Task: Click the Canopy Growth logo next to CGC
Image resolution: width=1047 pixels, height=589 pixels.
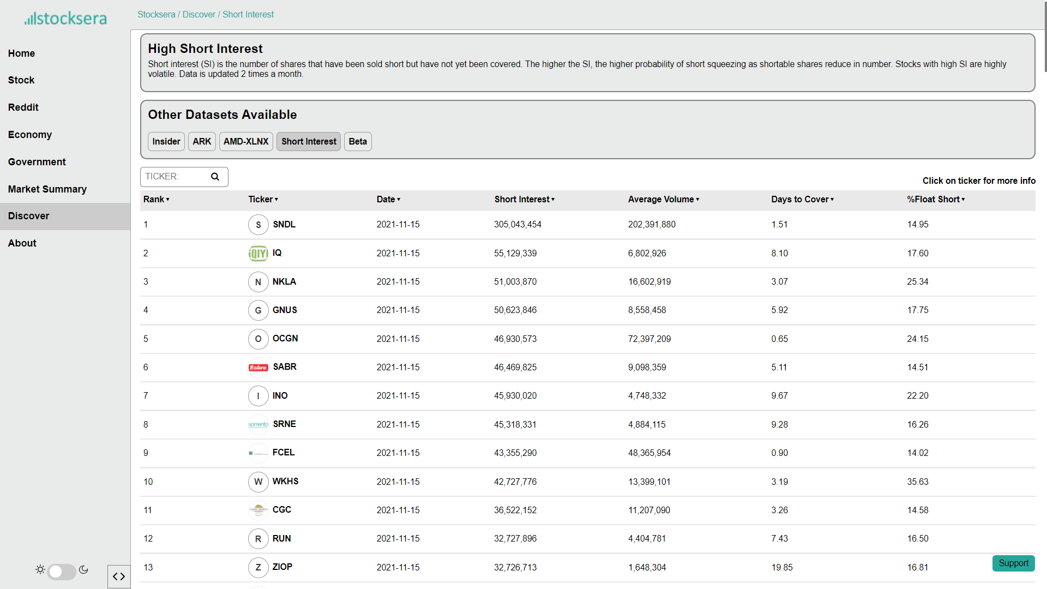Action: 258,510
